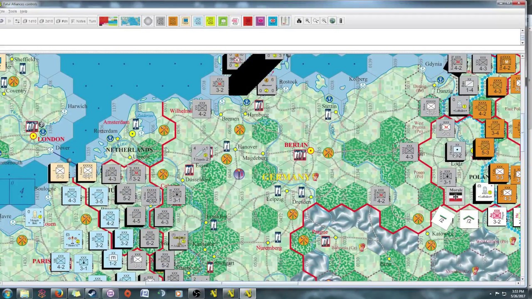Open the Tools menu
532x299 pixels.
12,11
